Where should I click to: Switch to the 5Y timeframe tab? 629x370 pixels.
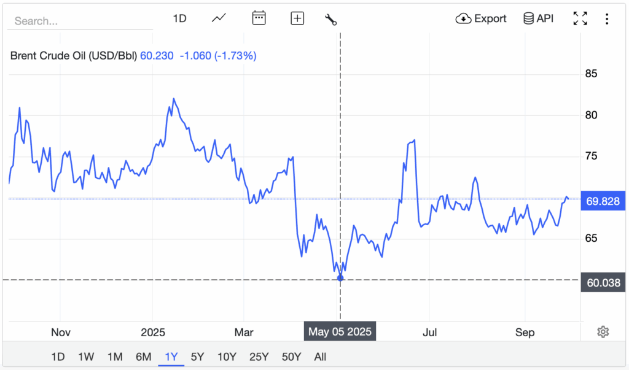coord(197,356)
